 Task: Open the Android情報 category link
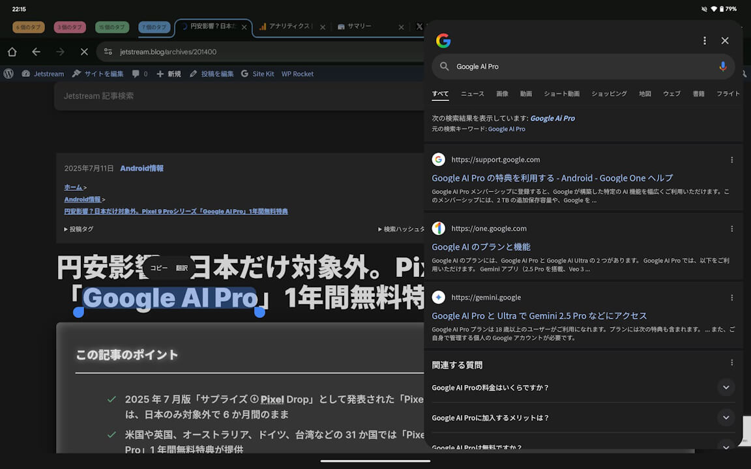(141, 169)
